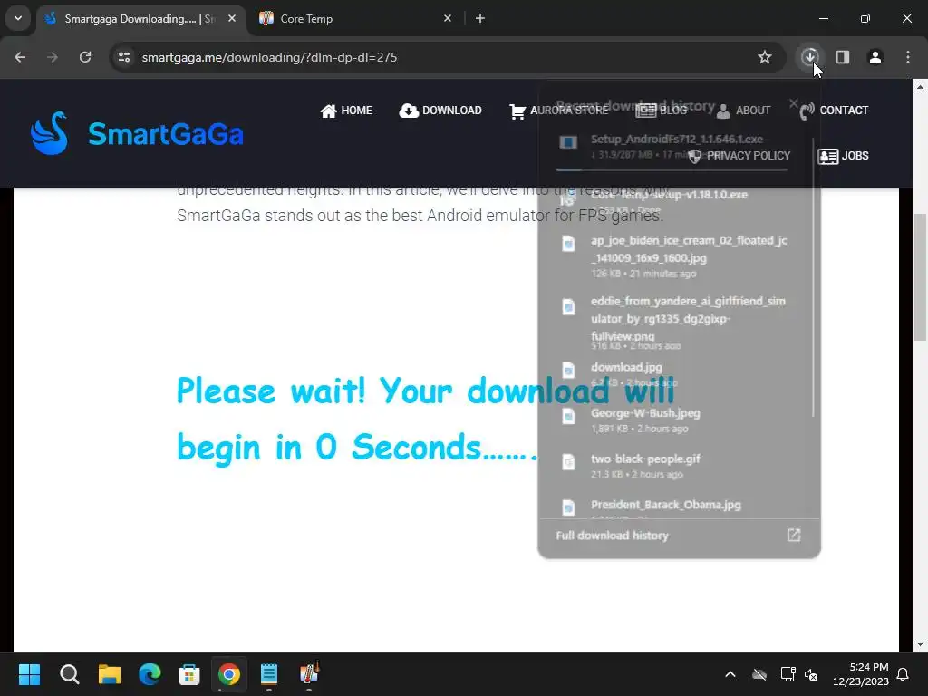Image resolution: width=928 pixels, height=696 pixels.
Task: Reload the page
Action: (x=85, y=57)
